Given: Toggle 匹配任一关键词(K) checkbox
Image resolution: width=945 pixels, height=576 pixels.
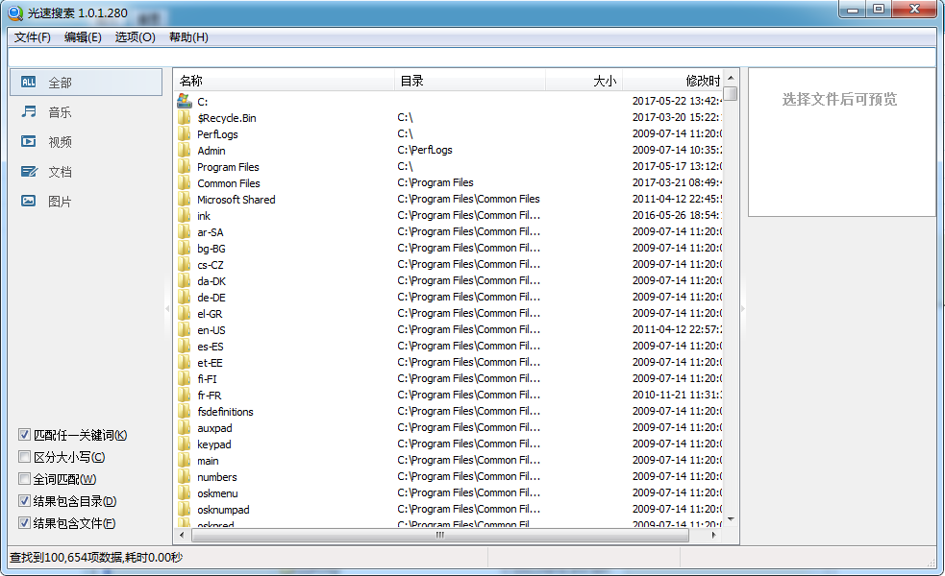Looking at the screenshot, I should [24, 435].
